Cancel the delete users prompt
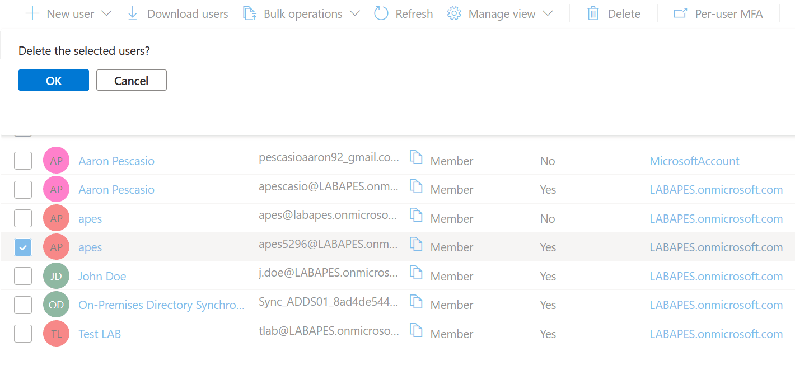 click(132, 80)
